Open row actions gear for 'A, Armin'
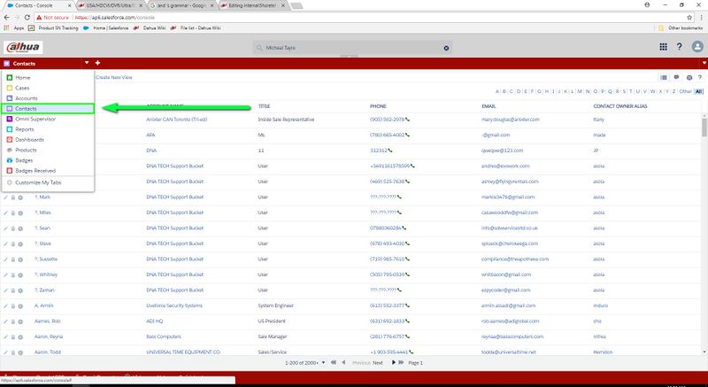 20,306
